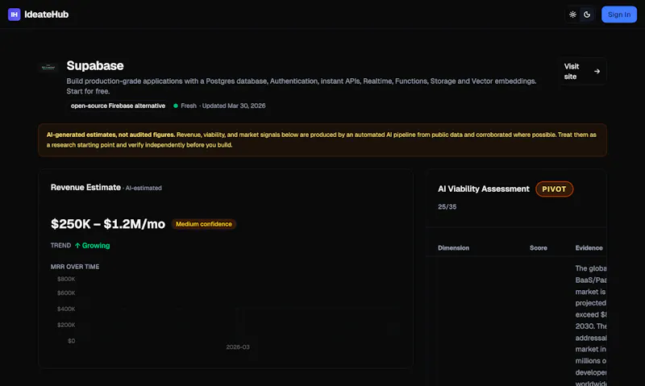645x386 pixels.
Task: Click the Updated Mar 30, 2026 text
Action: click(234, 106)
